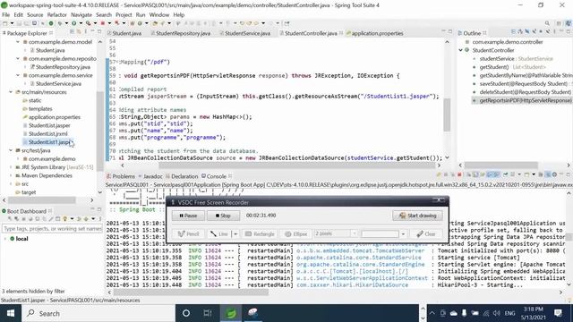Select application.properties in Package Explorer
The image size is (573, 322).
(x=54, y=117)
